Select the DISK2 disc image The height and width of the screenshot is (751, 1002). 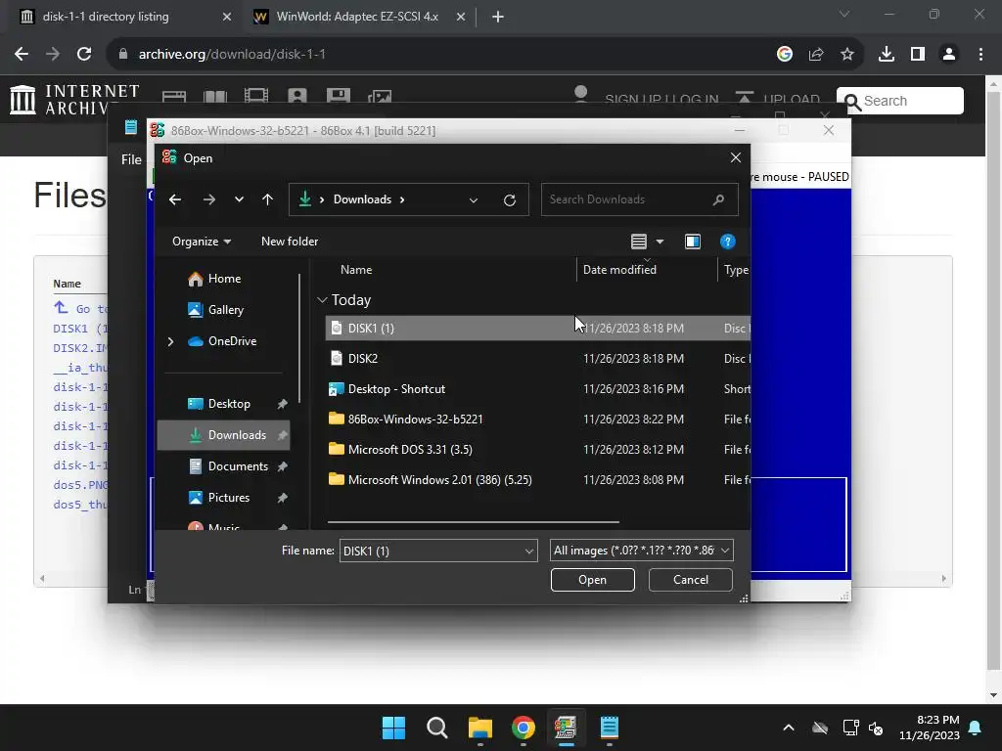[537, 358]
